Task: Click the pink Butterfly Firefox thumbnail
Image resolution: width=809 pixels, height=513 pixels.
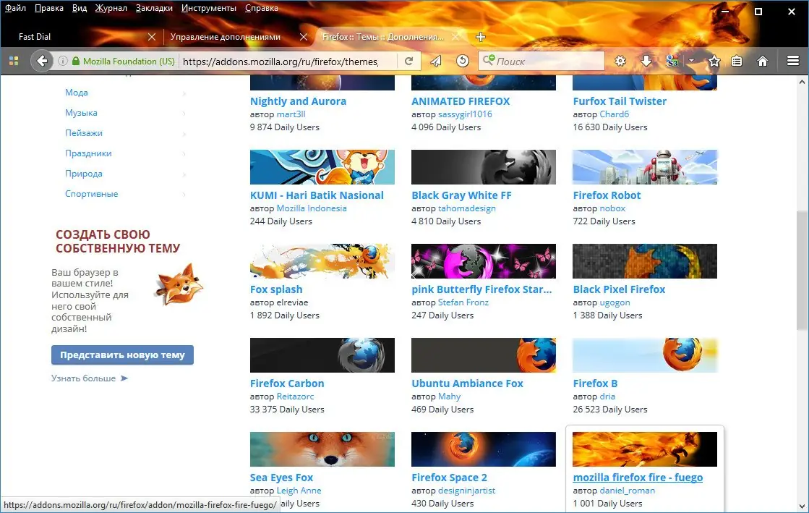Action: tap(484, 261)
